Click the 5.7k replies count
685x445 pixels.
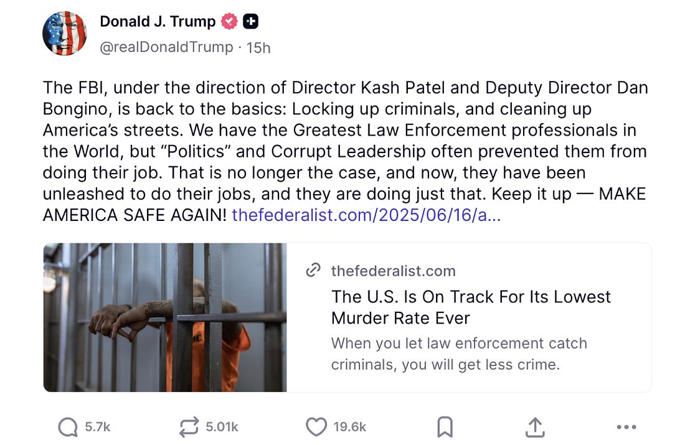(98, 427)
